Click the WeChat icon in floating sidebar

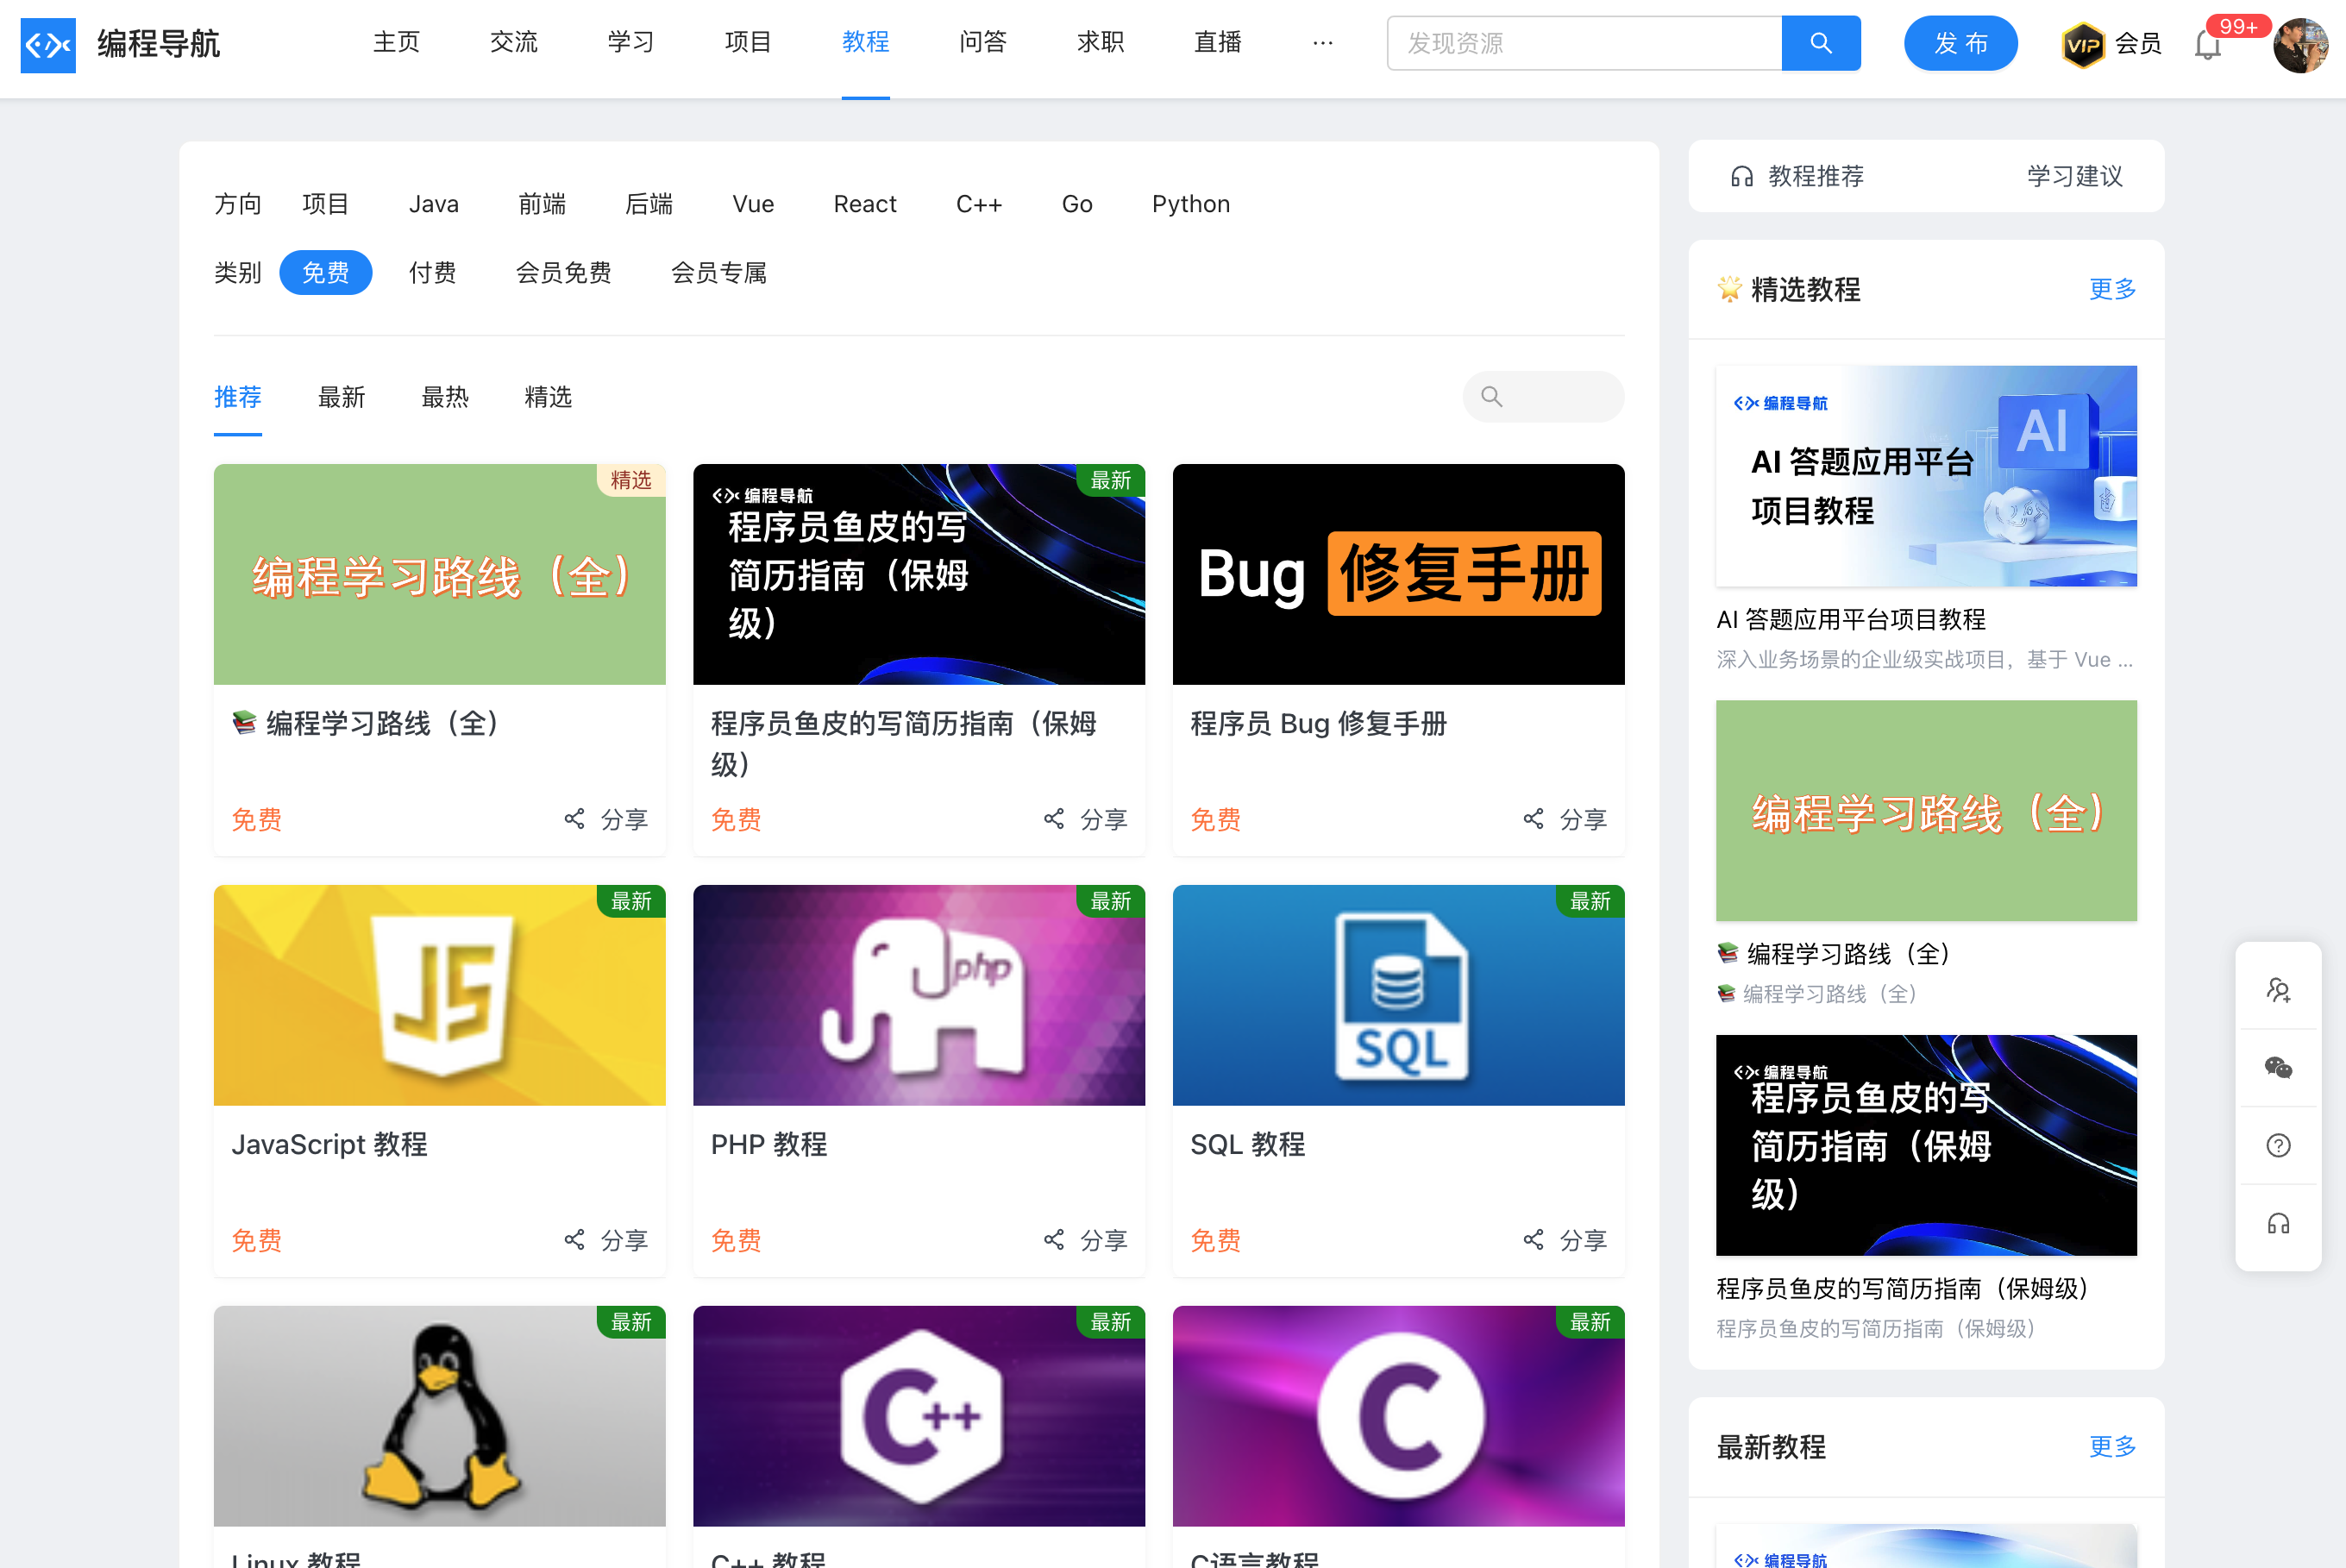2278,1068
